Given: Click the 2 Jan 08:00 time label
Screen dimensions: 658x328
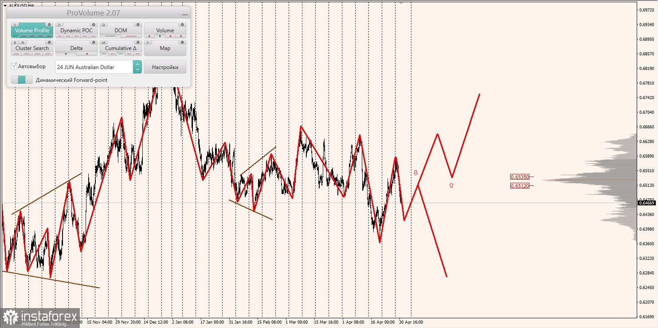Looking at the screenshot, I should (183, 322).
